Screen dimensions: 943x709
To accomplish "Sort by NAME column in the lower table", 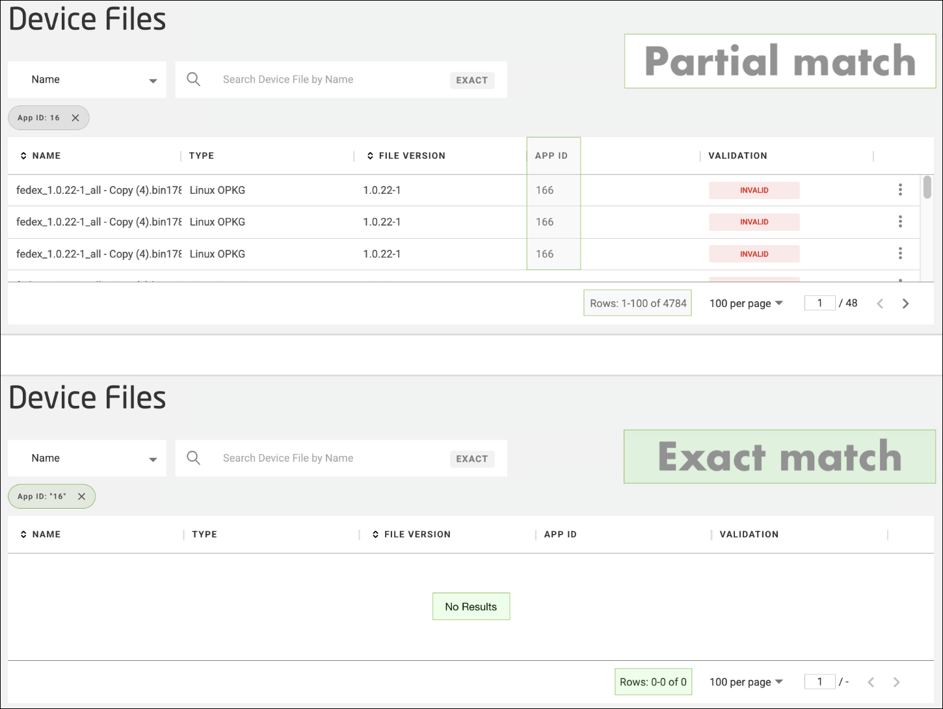I will point(40,534).
